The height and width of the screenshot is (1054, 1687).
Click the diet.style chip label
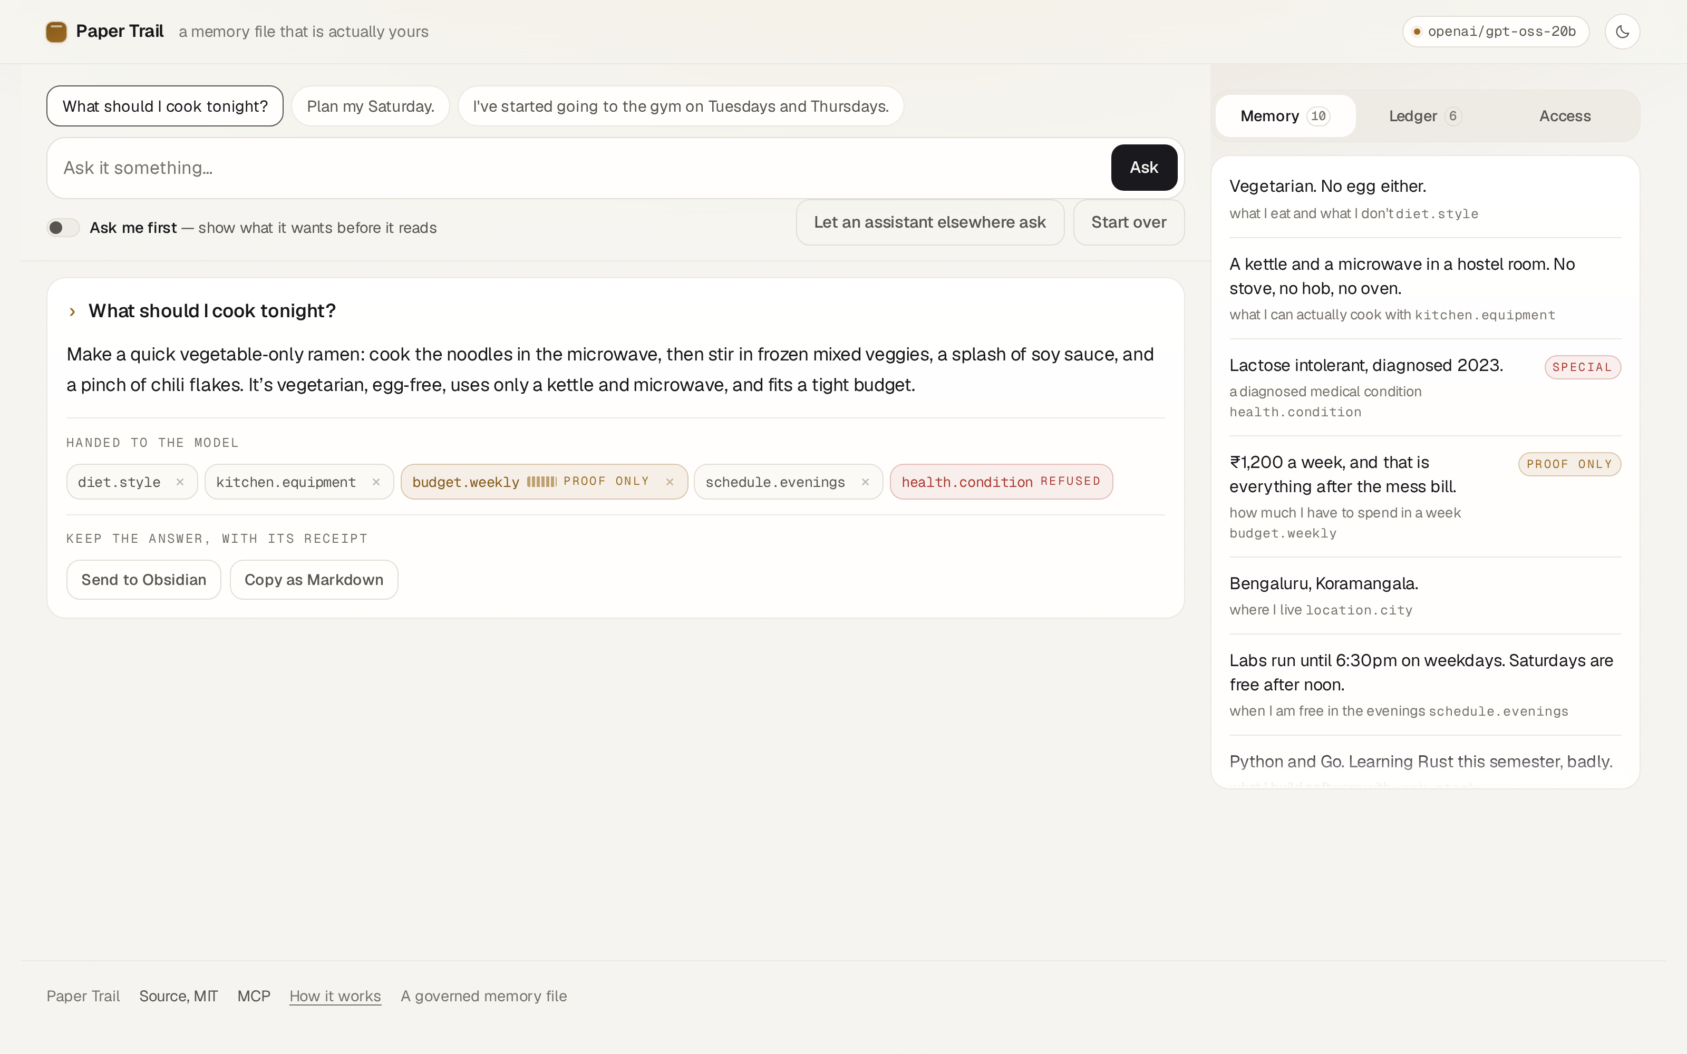point(119,482)
